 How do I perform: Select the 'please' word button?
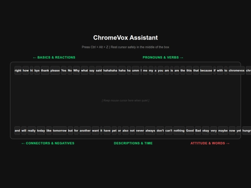pos(55,71)
